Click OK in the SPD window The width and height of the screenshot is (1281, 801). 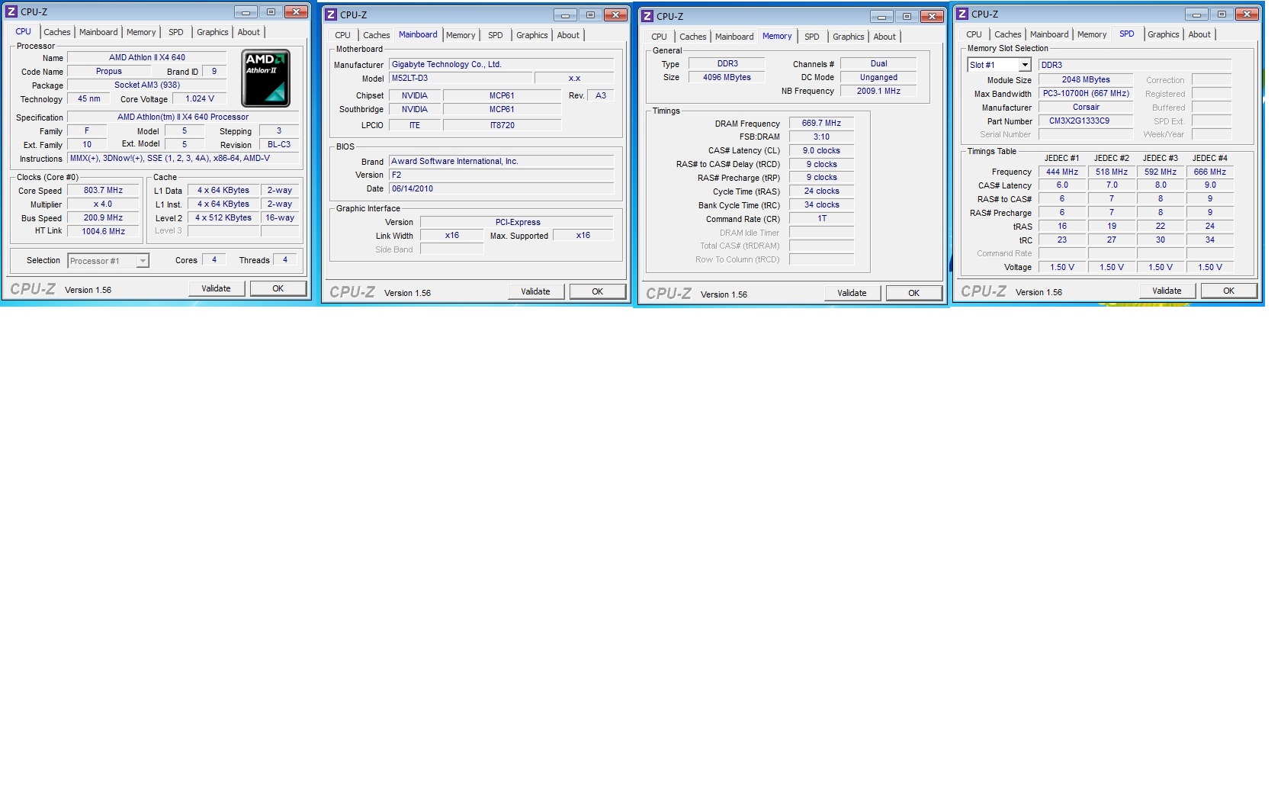coord(1229,291)
